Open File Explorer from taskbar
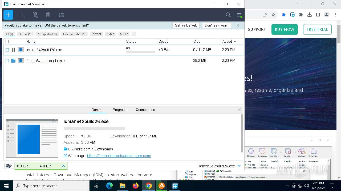 pyautogui.click(x=123, y=186)
